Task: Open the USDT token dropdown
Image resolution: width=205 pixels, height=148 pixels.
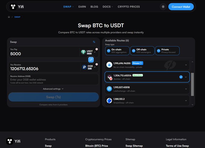Action: point(95,52)
